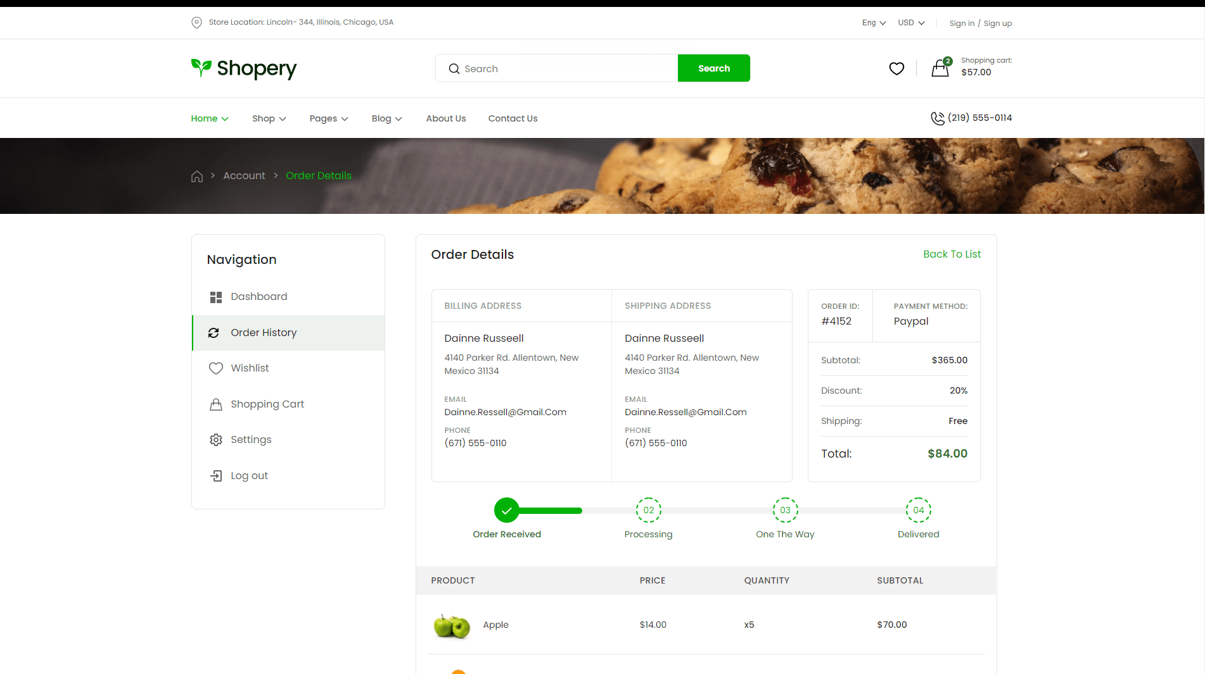1205x674 pixels.
Task: Click the wishlist heart icon in header
Action: click(896, 68)
